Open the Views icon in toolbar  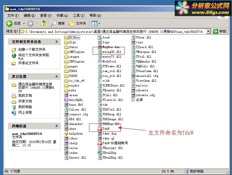pos(94,23)
